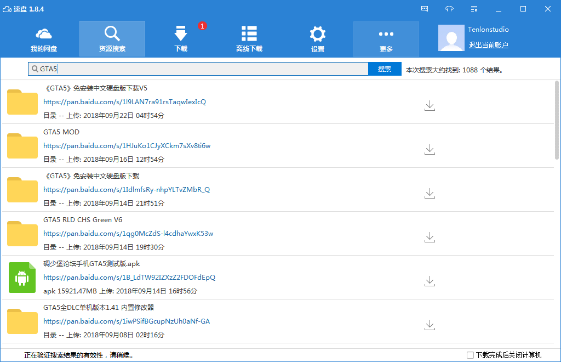The width and height of the screenshot is (561, 362).
Task: Click upload date 2018年09月22日 04时54分
Action: click(124, 115)
